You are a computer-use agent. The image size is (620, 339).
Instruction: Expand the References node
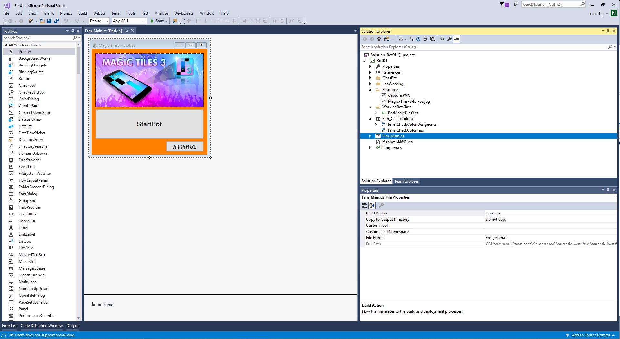click(370, 72)
